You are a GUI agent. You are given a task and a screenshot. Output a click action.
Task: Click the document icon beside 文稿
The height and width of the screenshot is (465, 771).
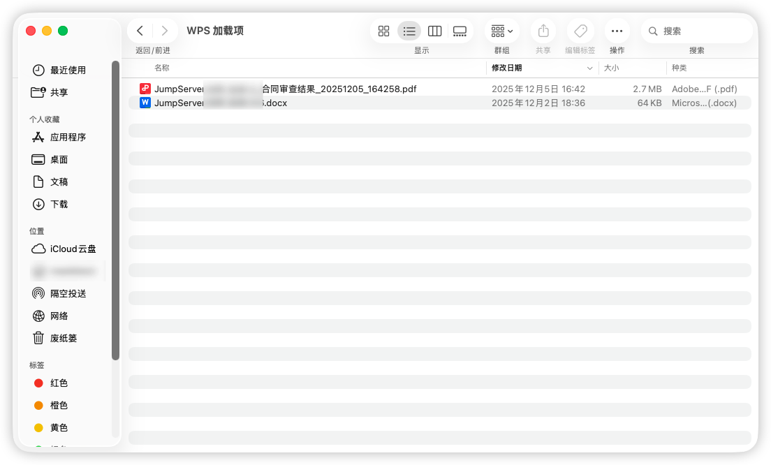38,182
